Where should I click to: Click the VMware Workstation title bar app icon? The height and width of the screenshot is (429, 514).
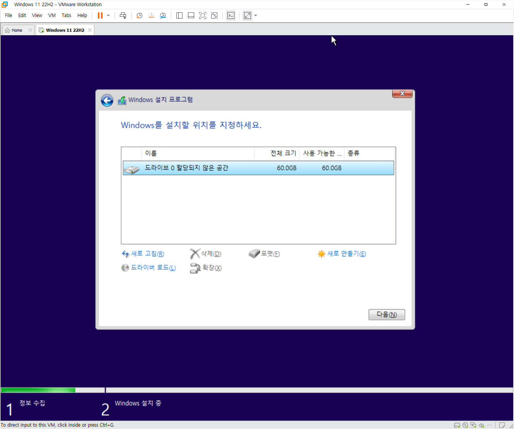point(5,5)
